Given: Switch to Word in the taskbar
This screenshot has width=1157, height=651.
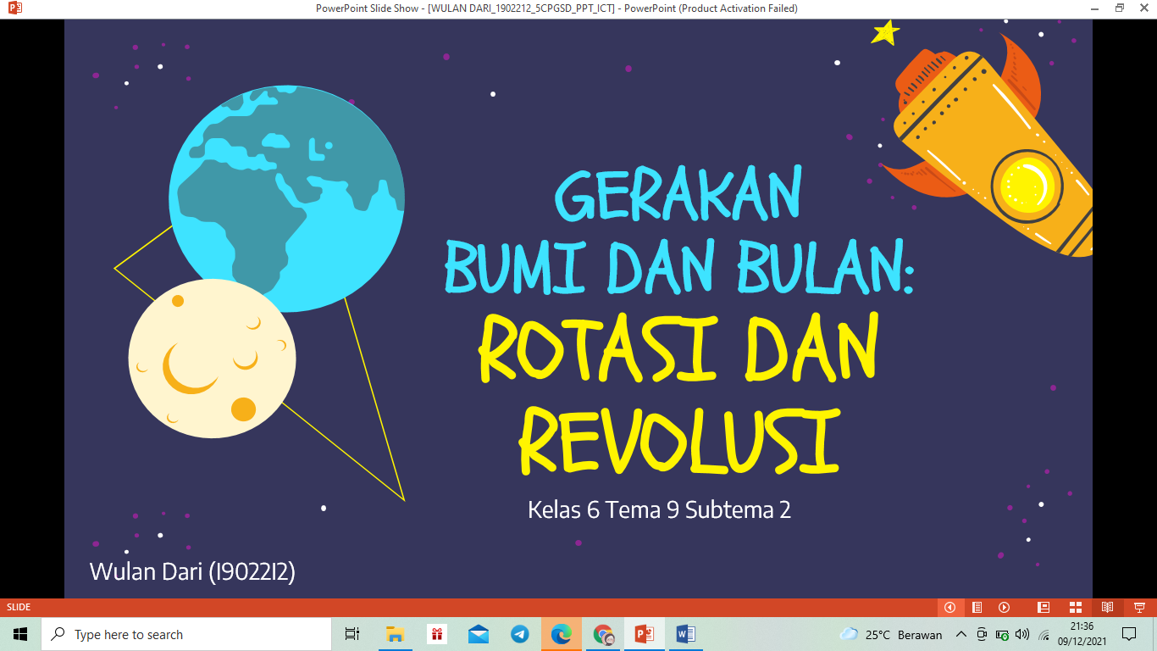Looking at the screenshot, I should pyautogui.click(x=685, y=634).
